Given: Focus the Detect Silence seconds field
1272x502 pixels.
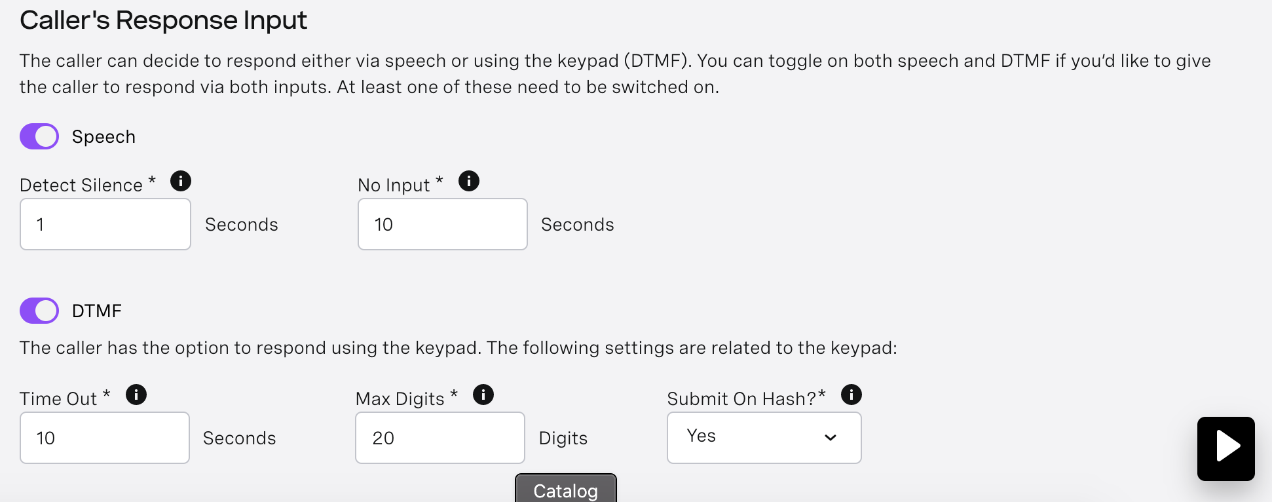Looking at the screenshot, I should pos(105,224).
